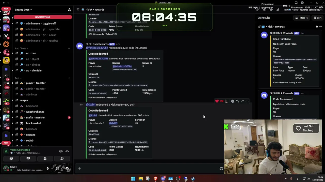Viewport: 325px width, 182px height.
Task: Open the adminmenu girl tpbring channel
Action: 43,41
